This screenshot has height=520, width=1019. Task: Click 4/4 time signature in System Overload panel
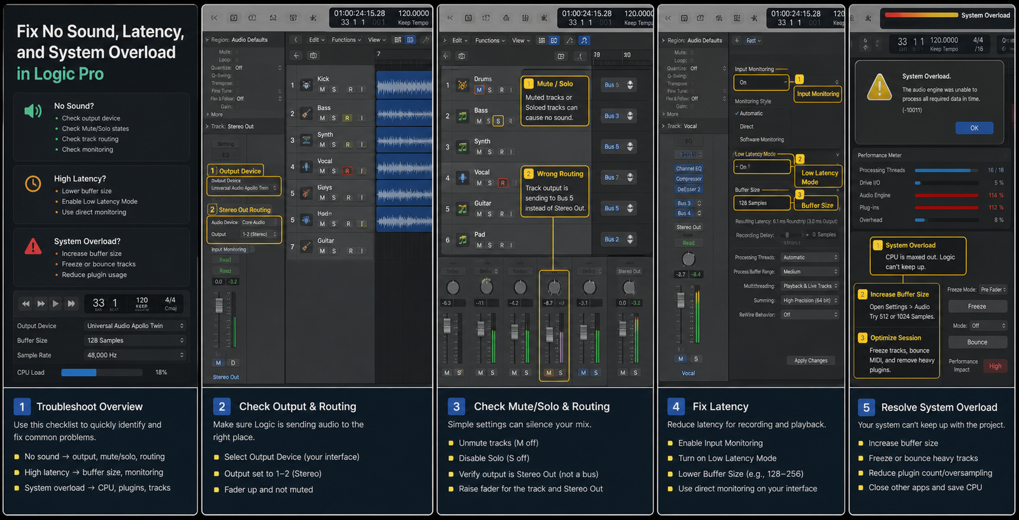(978, 40)
